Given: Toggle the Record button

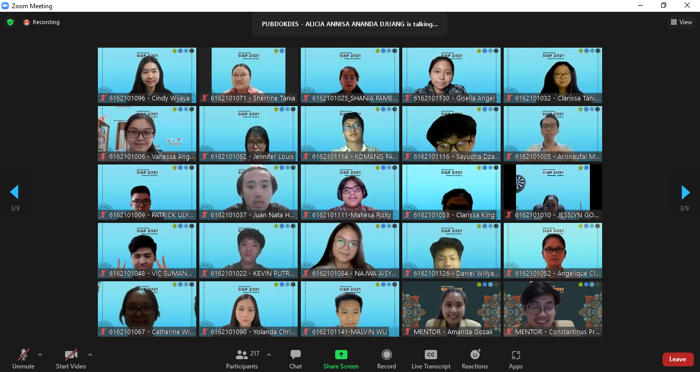Looking at the screenshot, I should coord(386,359).
